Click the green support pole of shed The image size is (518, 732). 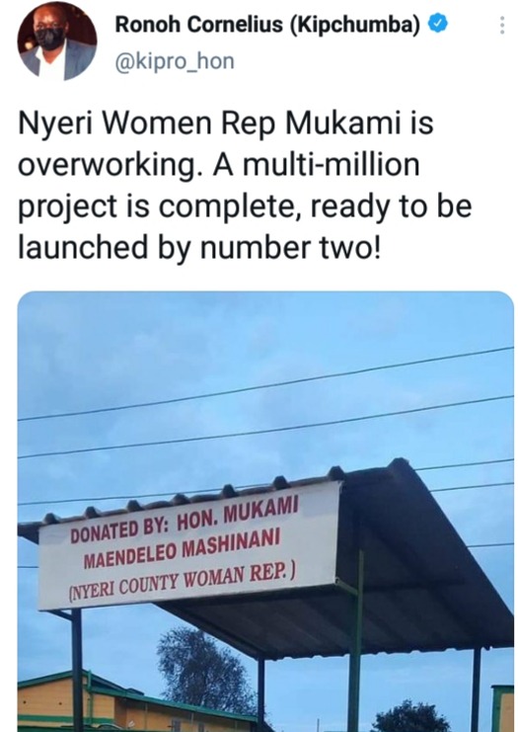coord(356,644)
